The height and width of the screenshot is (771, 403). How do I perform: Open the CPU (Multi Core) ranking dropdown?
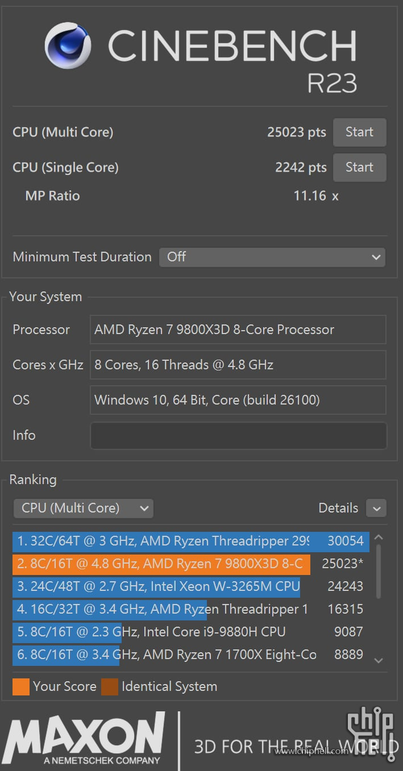tap(83, 508)
